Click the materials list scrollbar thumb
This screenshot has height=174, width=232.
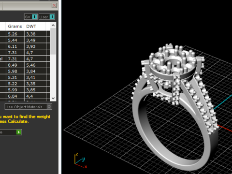tap(53, 42)
